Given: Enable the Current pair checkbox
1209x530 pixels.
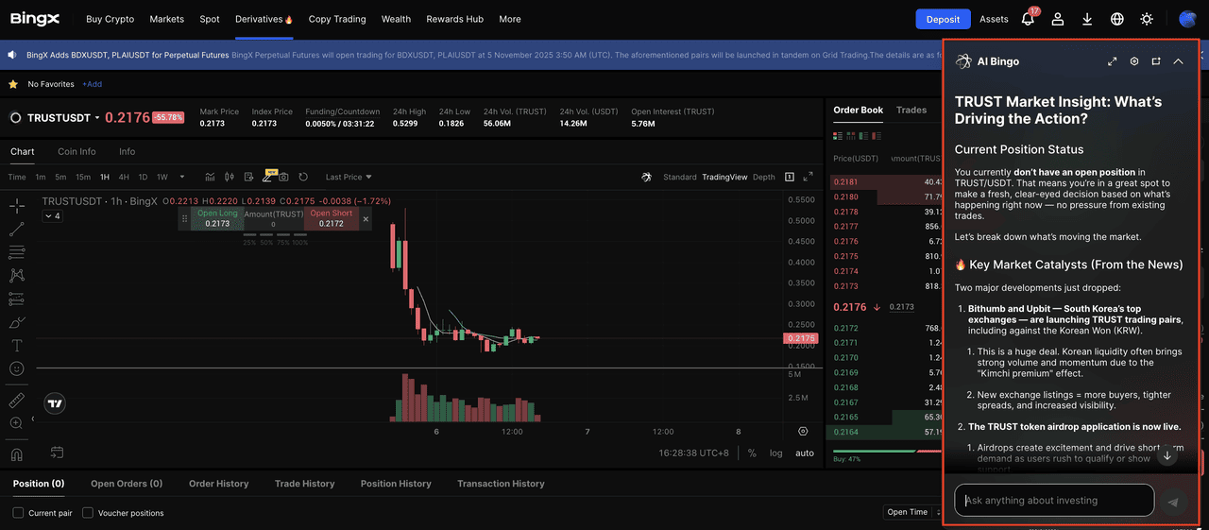Looking at the screenshot, I should [18, 513].
